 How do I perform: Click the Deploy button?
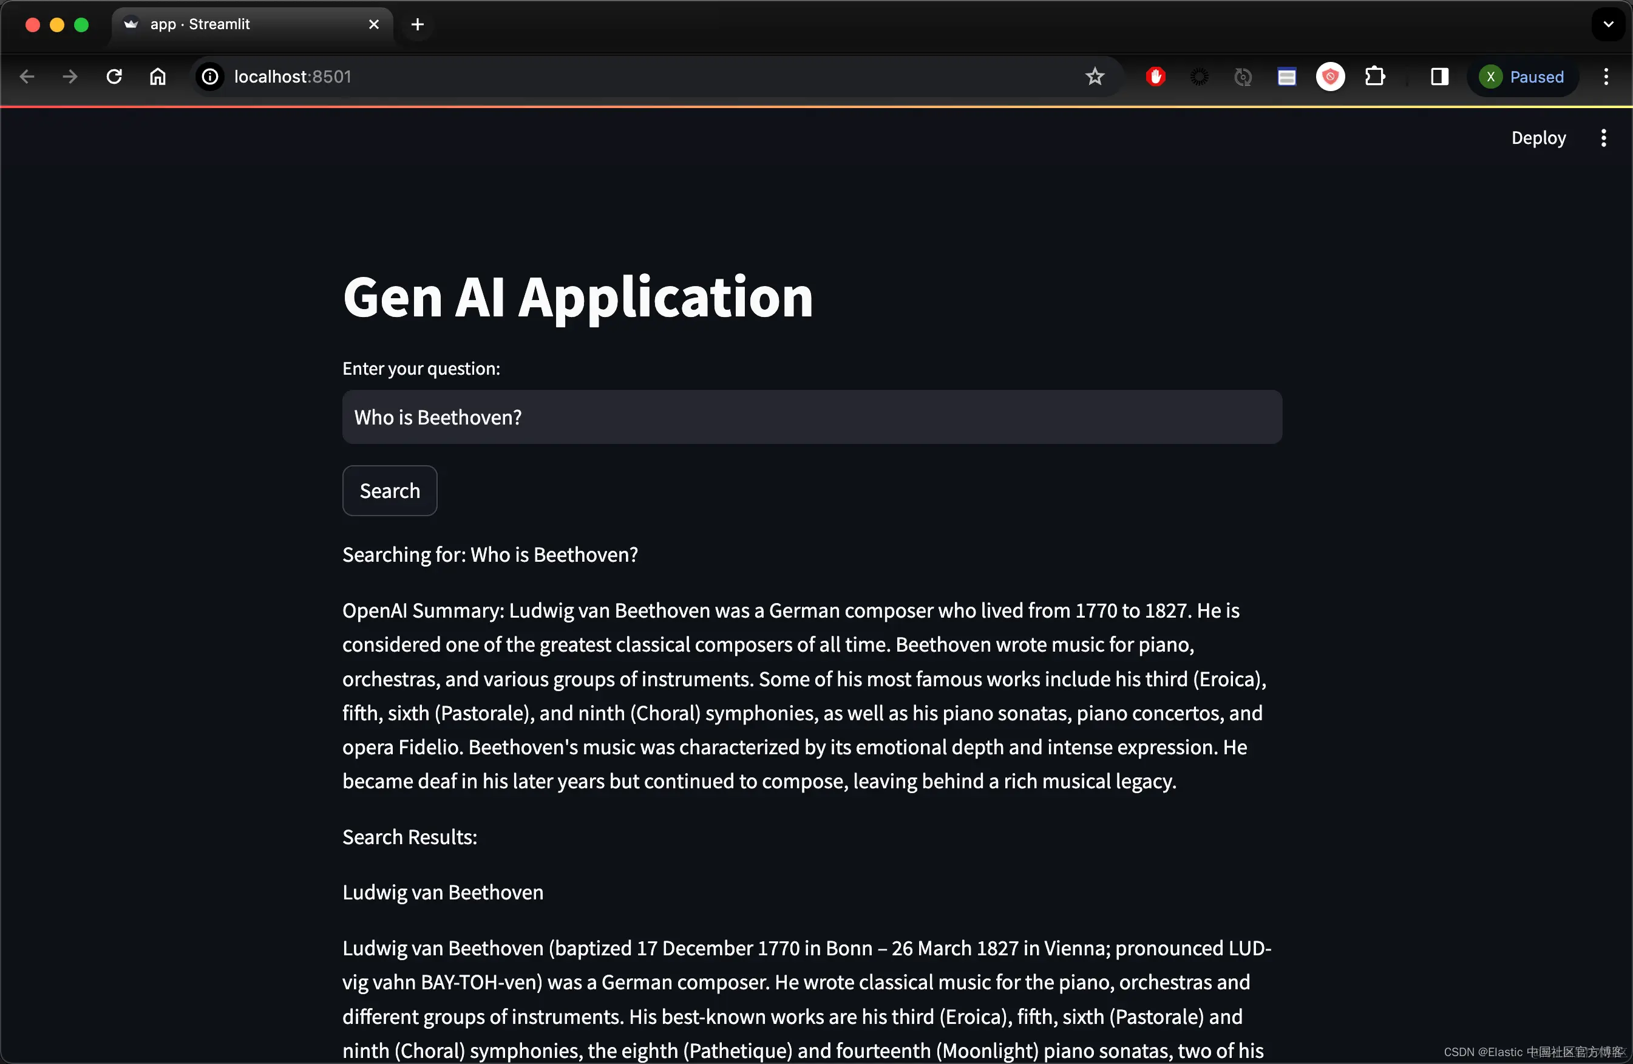1538,138
